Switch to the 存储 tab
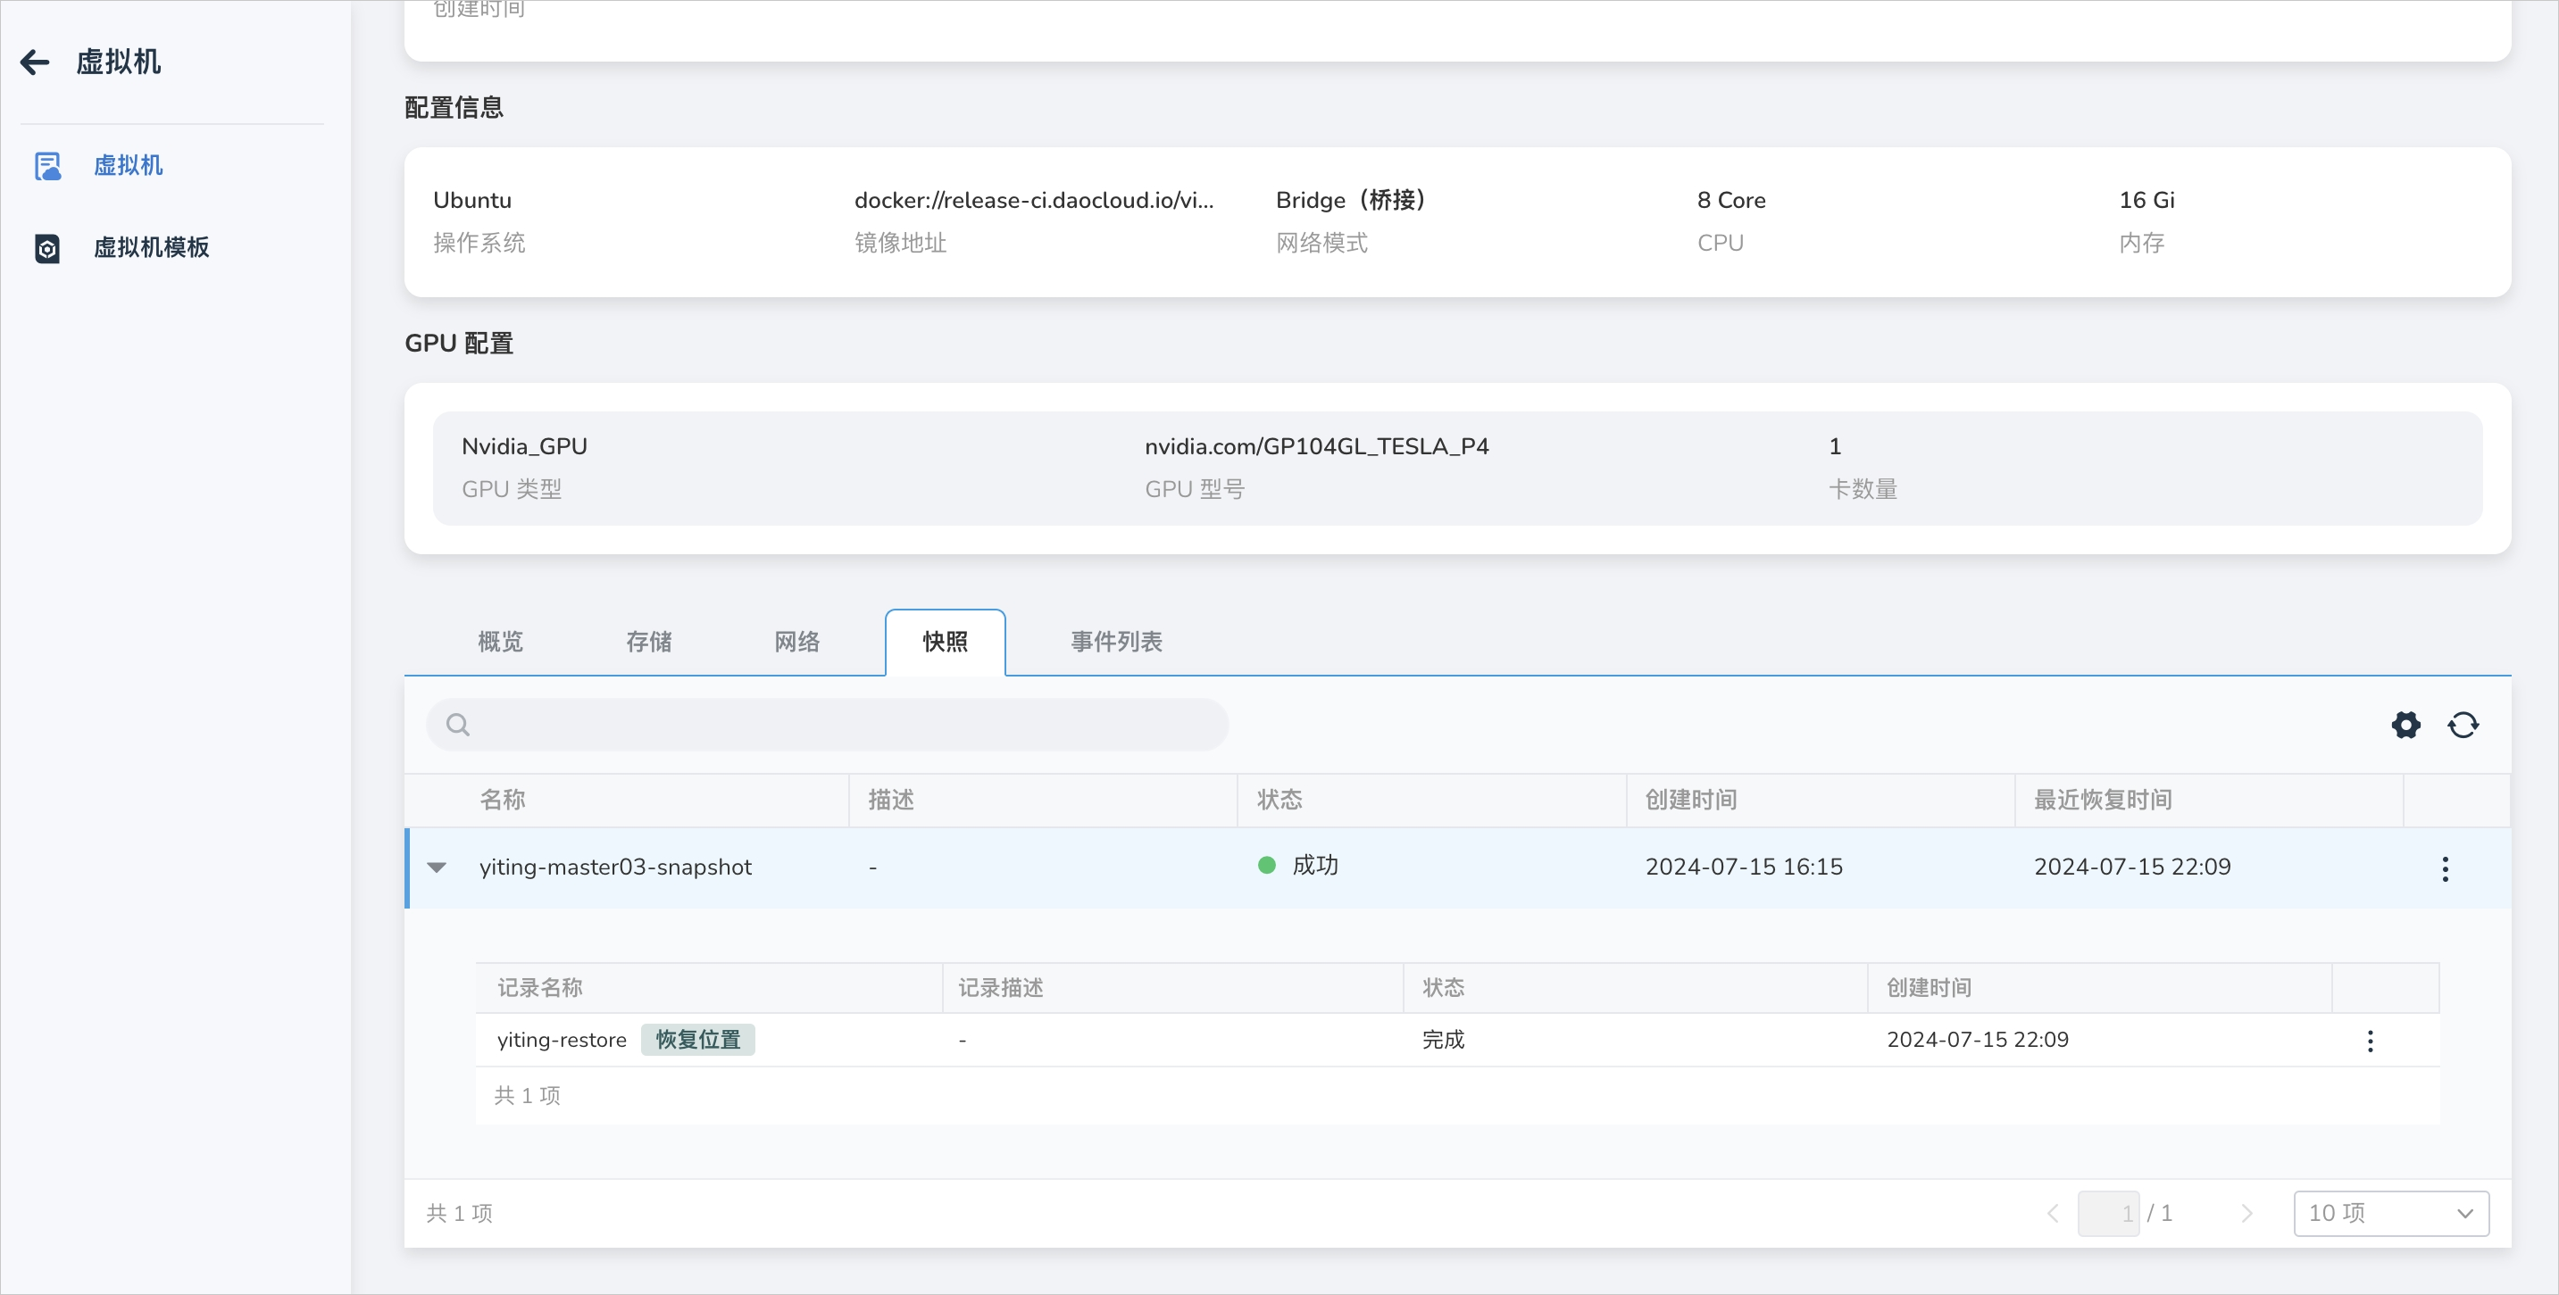Viewport: 2559px width, 1295px height. [x=649, y=642]
